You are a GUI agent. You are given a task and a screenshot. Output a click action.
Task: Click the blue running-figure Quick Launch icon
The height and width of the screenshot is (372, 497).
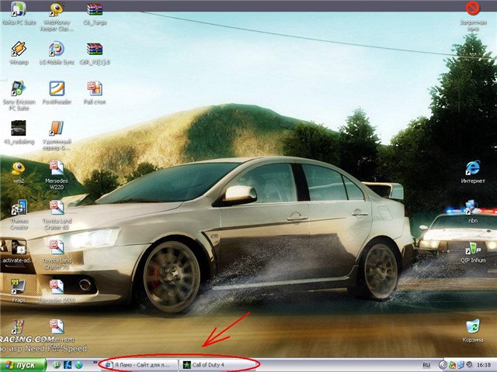point(68,365)
